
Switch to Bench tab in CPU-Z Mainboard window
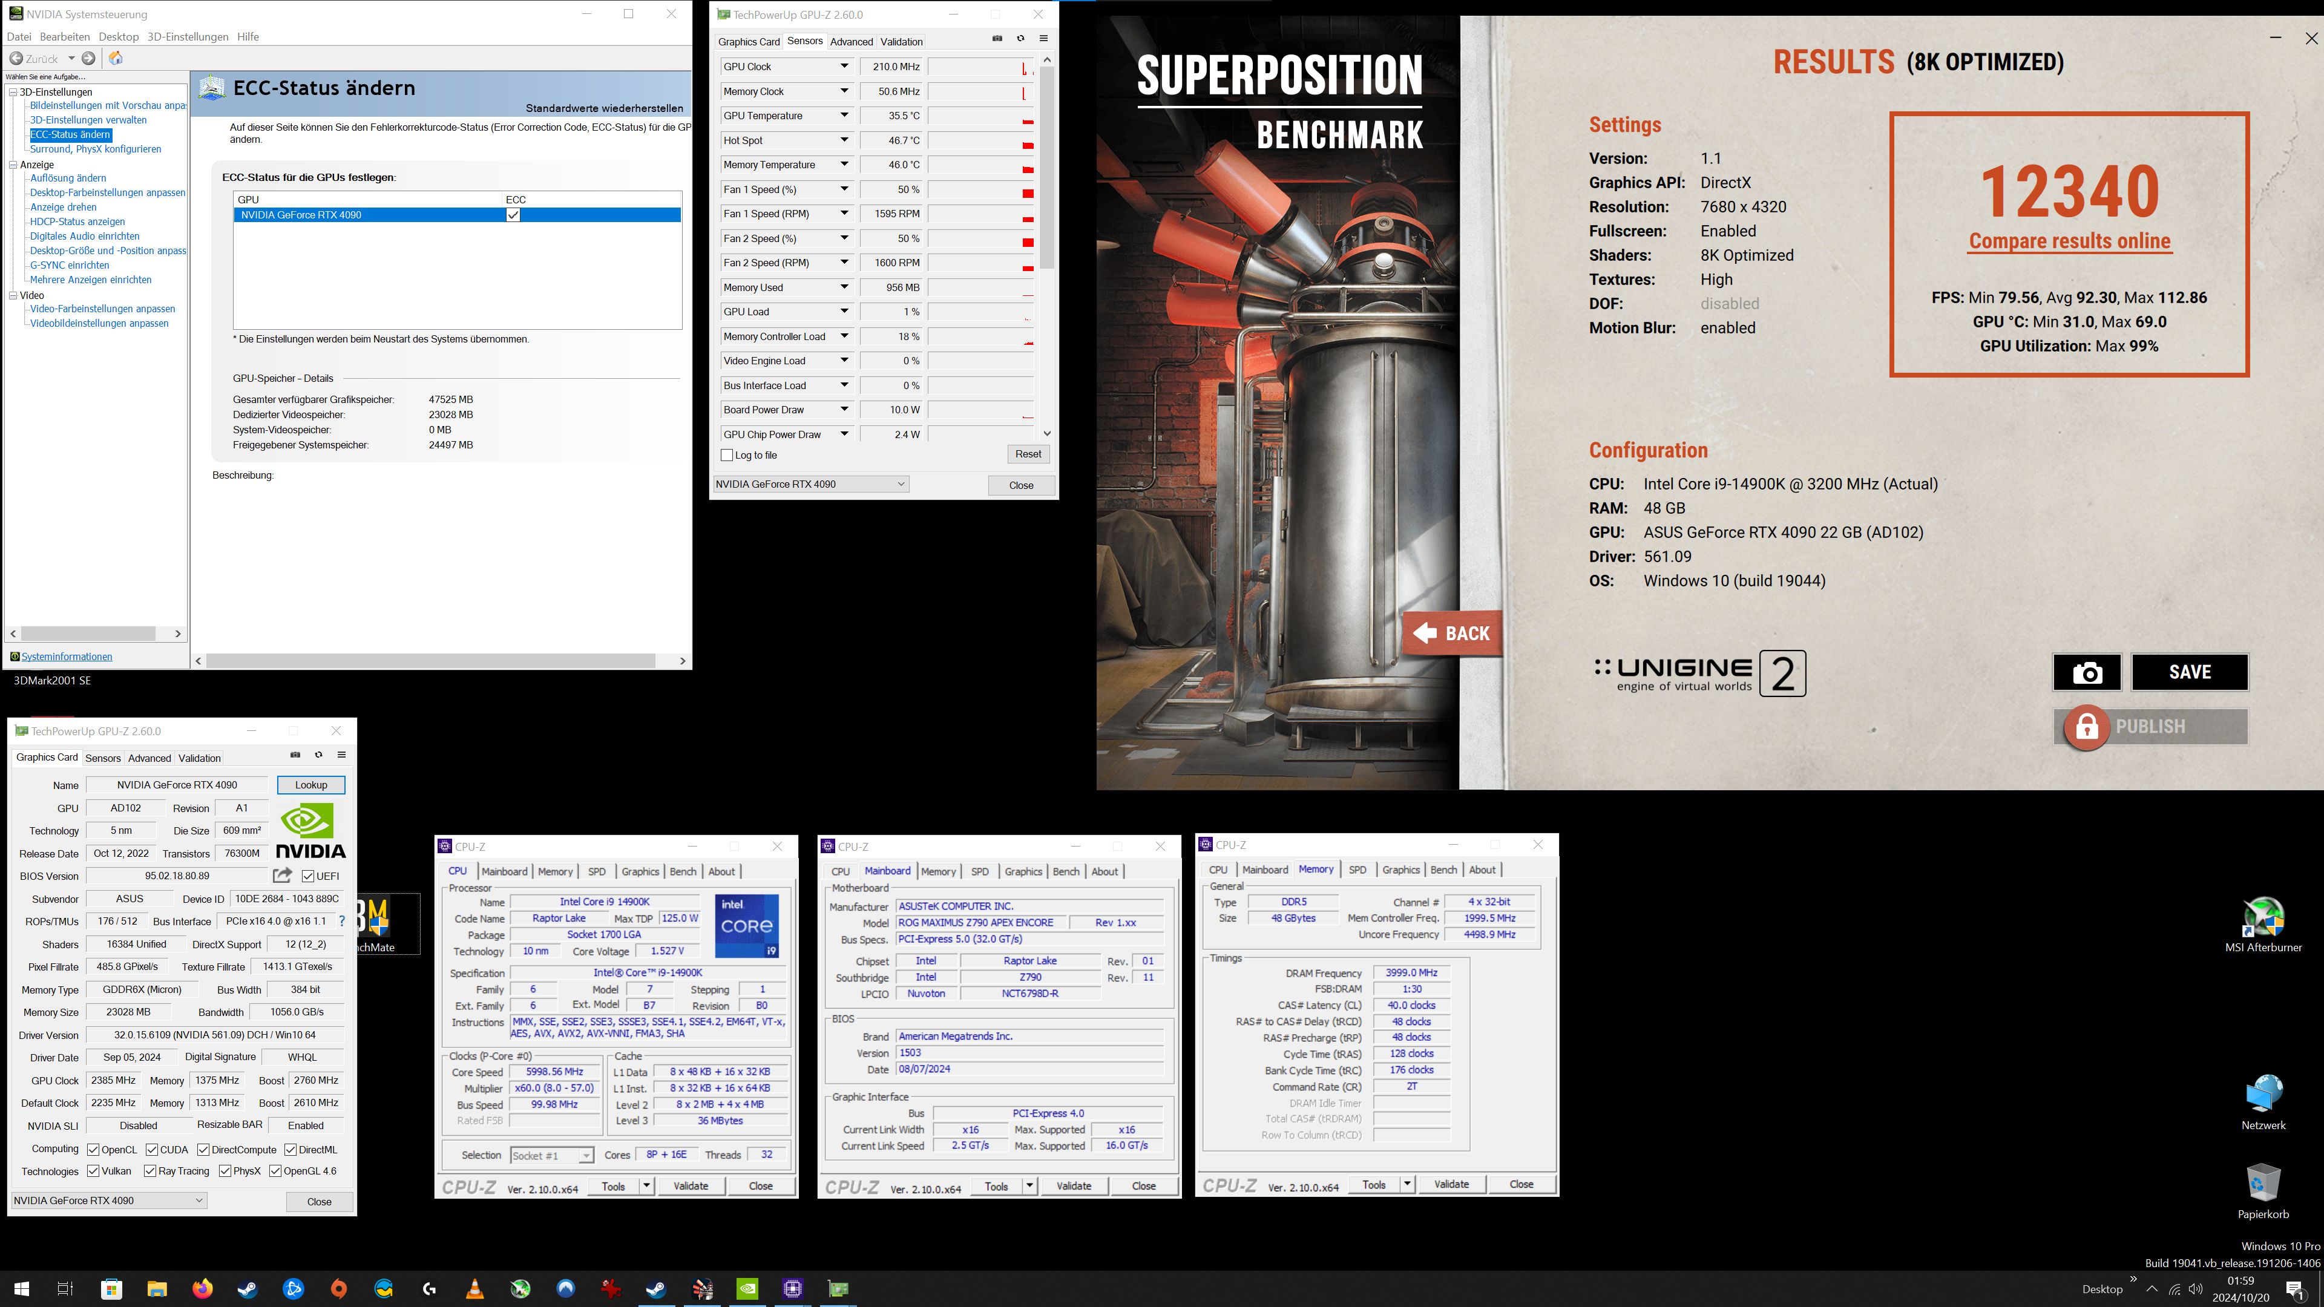tap(1065, 871)
